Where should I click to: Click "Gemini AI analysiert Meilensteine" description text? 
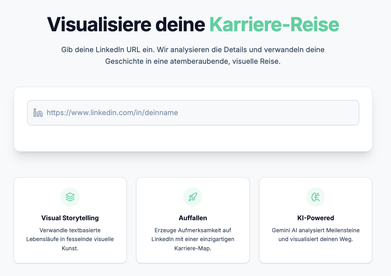tap(316, 230)
